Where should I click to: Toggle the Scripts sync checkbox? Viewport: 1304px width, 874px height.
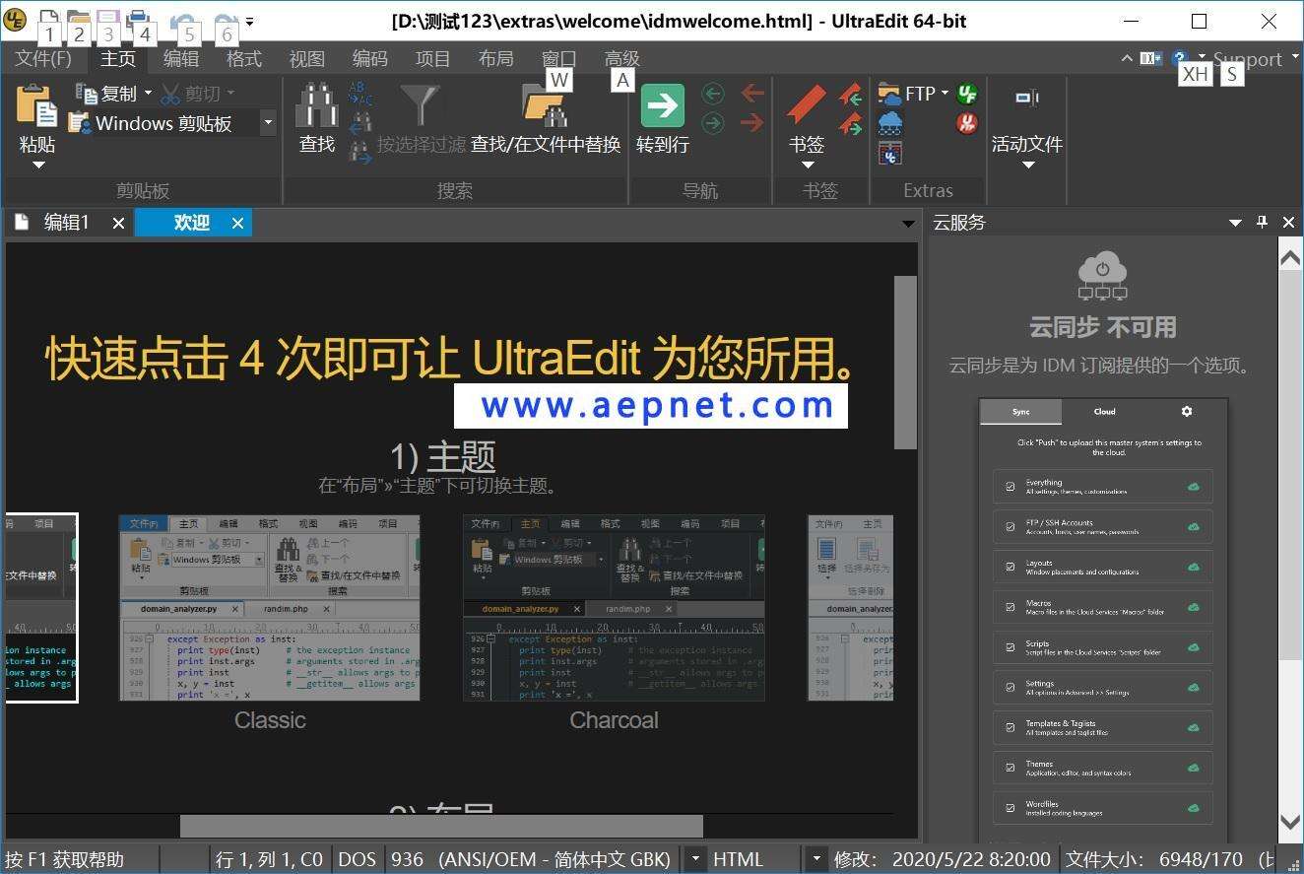(1011, 647)
